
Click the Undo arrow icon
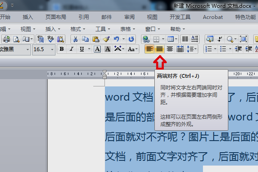coord(117,39)
